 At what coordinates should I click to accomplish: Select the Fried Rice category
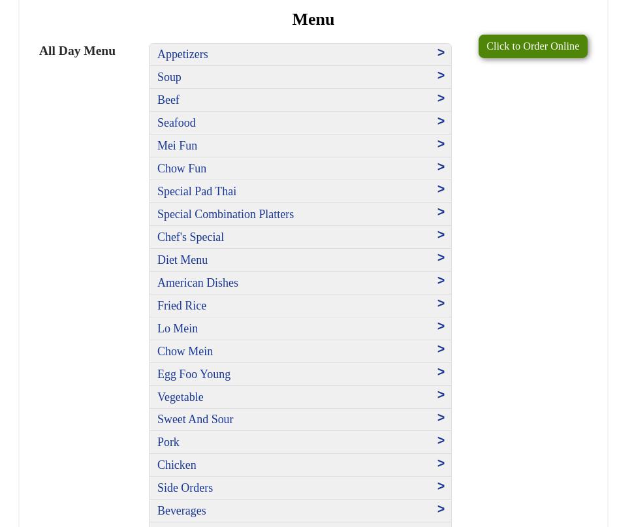(x=182, y=306)
